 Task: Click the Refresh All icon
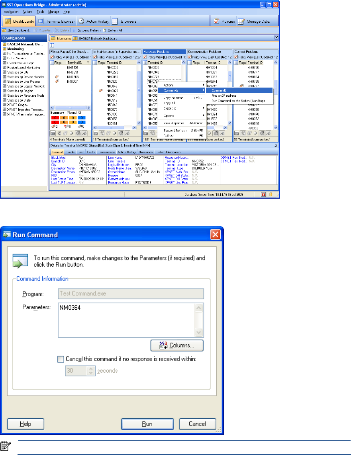click(x=104, y=30)
